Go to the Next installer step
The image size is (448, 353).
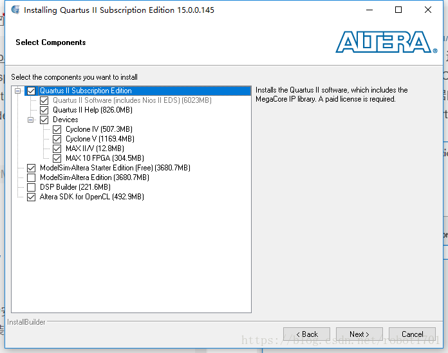(x=359, y=334)
